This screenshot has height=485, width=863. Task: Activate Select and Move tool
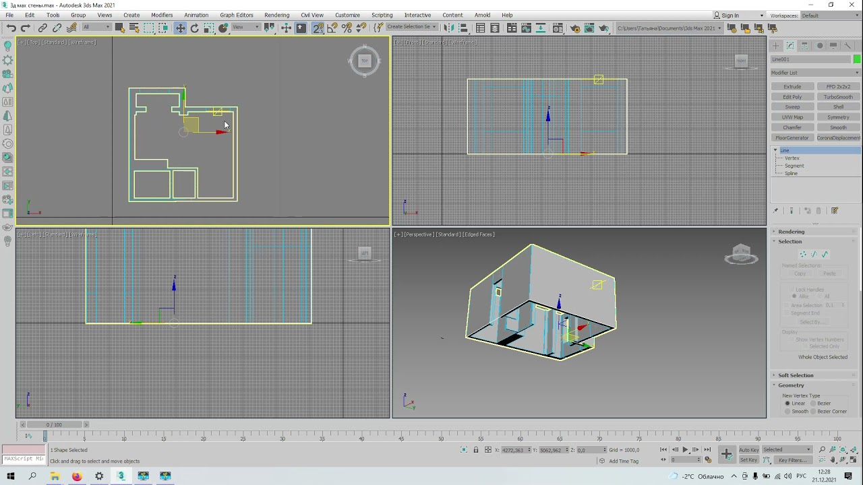click(181, 28)
